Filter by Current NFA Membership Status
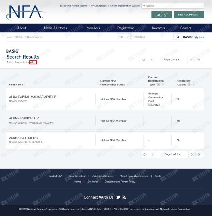The height and width of the screenshot is (216, 212). pos(128,85)
